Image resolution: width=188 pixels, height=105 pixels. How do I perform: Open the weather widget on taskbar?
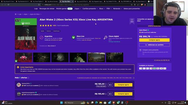(x=7, y=103)
